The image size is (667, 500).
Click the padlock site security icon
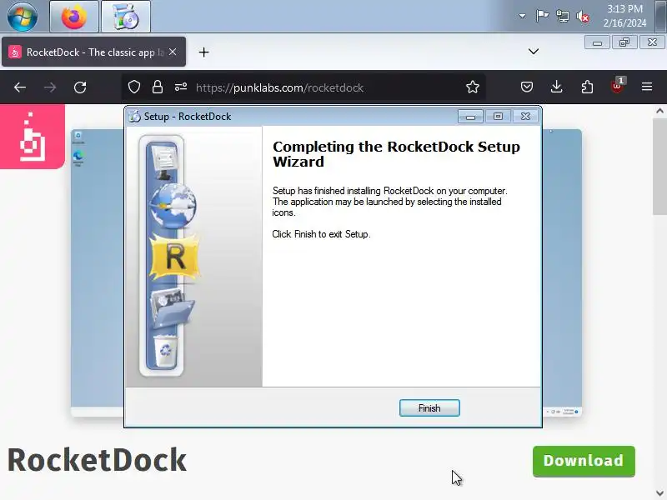(x=158, y=87)
